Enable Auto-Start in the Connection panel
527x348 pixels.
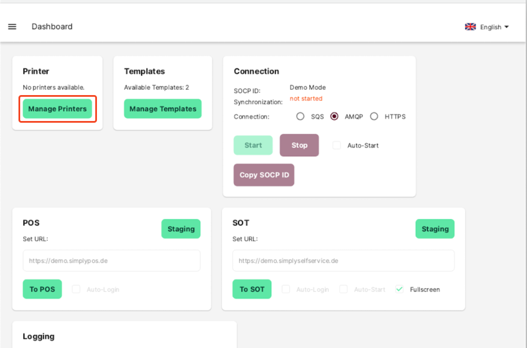337,145
